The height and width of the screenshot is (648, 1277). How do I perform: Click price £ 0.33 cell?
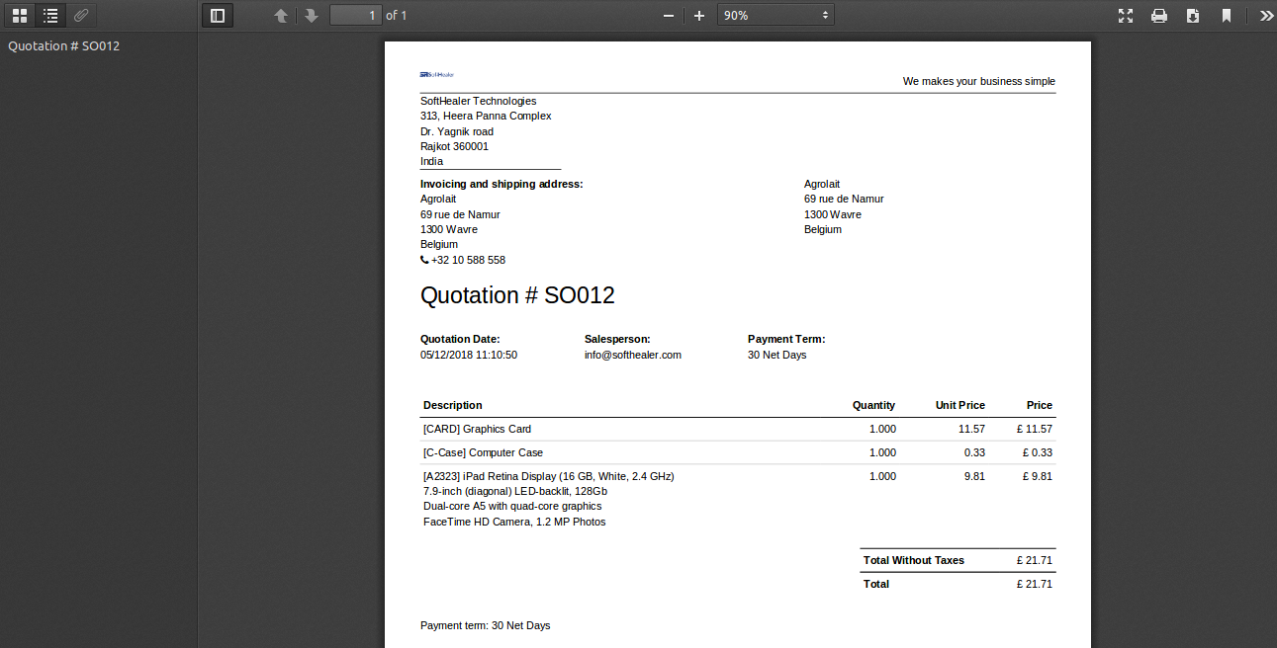1037,452
